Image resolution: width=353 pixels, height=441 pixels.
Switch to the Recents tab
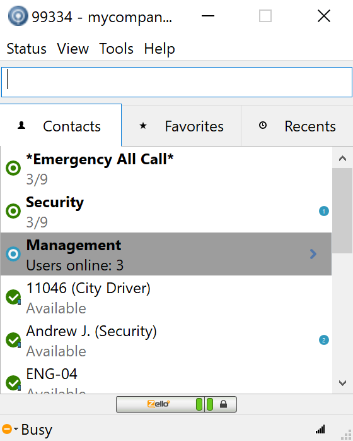click(297, 126)
